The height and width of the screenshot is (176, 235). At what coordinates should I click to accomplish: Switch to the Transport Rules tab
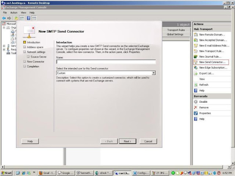pos(176,30)
